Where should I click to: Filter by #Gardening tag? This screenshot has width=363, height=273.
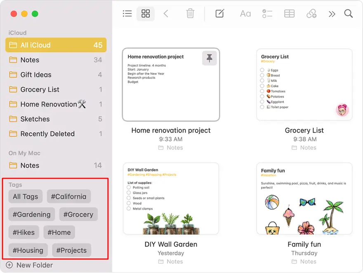point(31,215)
